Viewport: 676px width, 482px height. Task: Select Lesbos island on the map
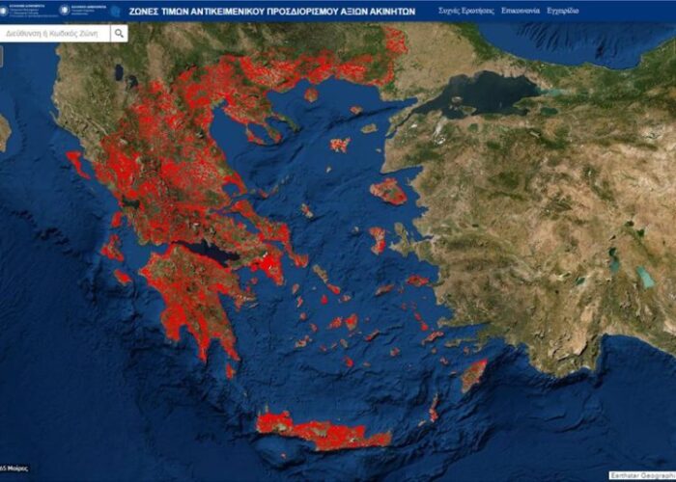(x=389, y=191)
